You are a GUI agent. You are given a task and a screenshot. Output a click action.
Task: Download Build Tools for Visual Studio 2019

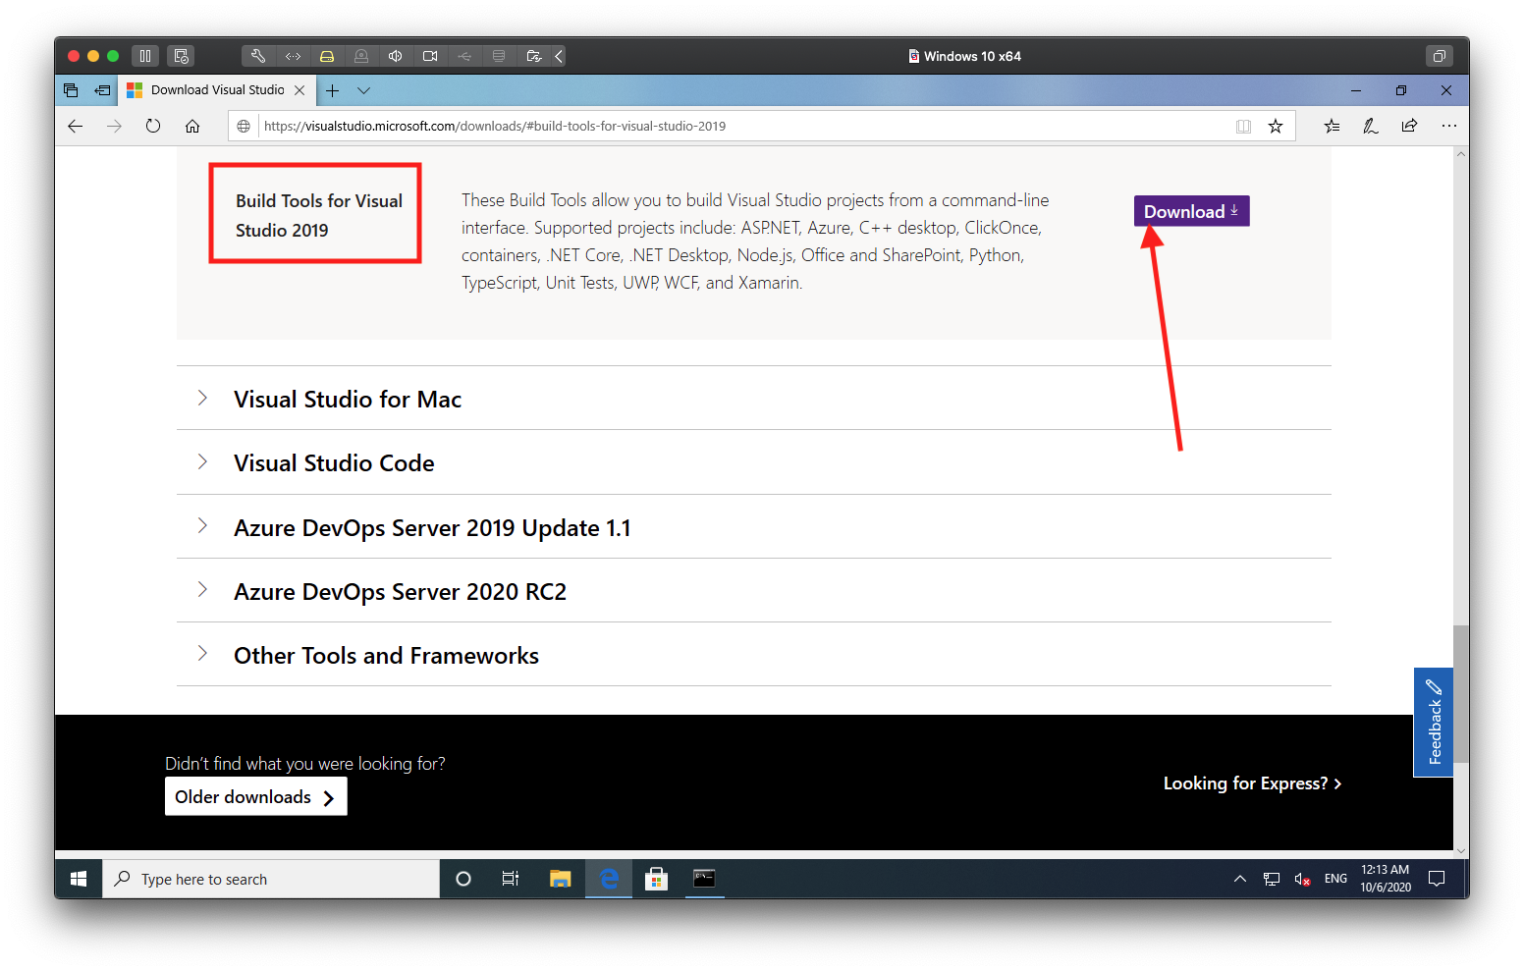(1191, 211)
